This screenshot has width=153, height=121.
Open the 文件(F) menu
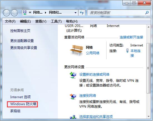(10, 21)
